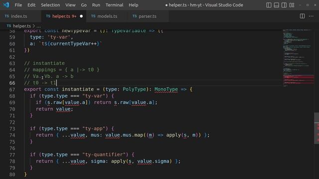Open the Edit menu

tap(31, 5)
